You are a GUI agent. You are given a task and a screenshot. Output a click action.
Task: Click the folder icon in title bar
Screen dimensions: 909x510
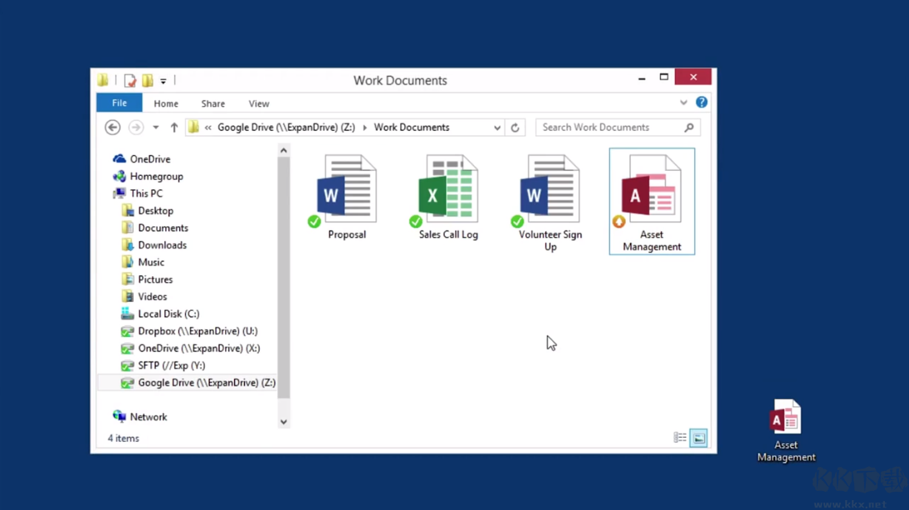point(103,80)
